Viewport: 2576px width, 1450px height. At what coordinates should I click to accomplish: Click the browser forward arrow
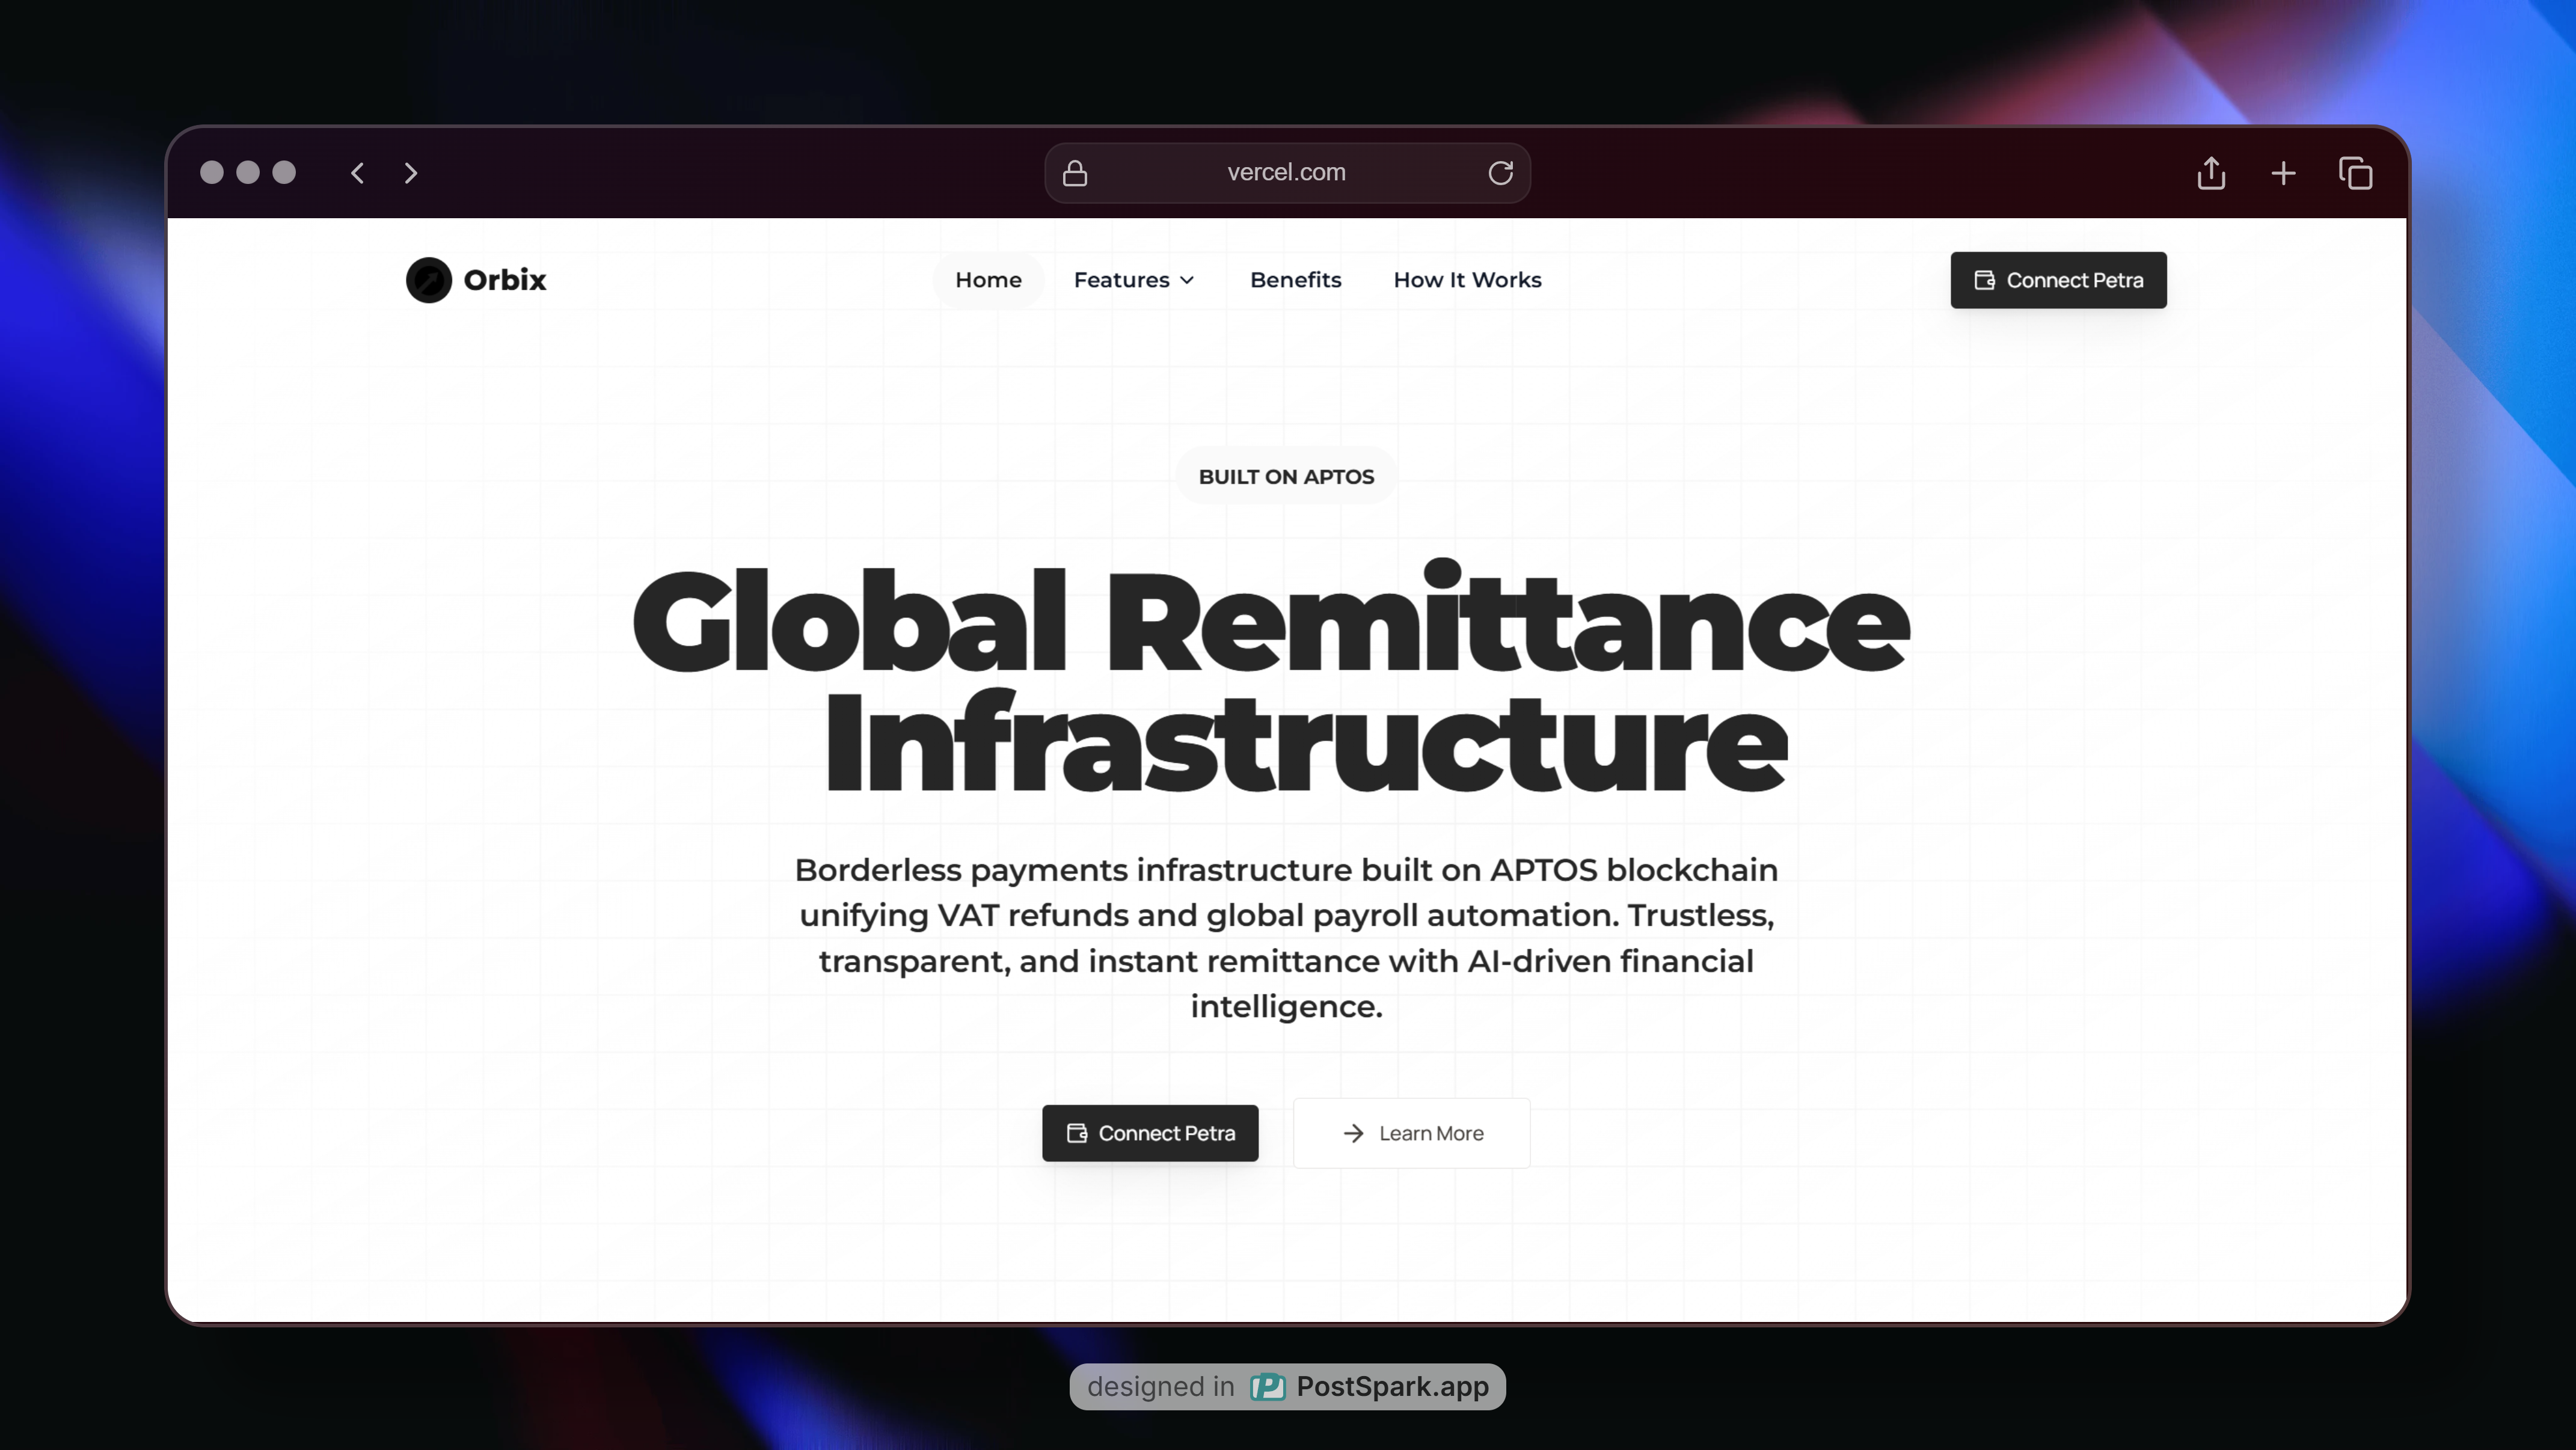point(411,173)
